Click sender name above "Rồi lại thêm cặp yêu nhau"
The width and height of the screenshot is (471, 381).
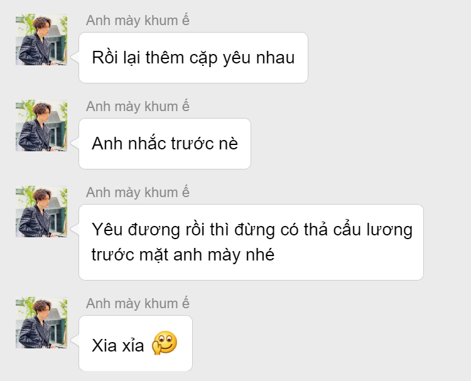click(x=138, y=21)
